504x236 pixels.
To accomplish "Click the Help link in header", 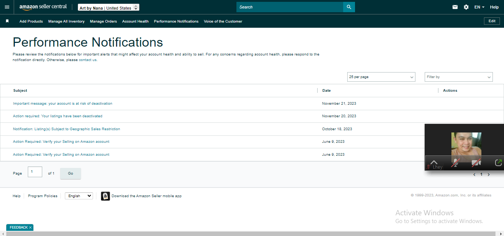I will click(494, 7).
